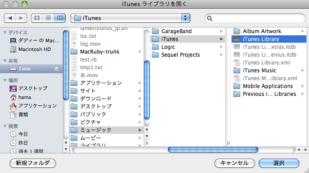The height and width of the screenshot is (173, 309).
Task: Select iTunes Library.xml file
Action: point(269,63)
